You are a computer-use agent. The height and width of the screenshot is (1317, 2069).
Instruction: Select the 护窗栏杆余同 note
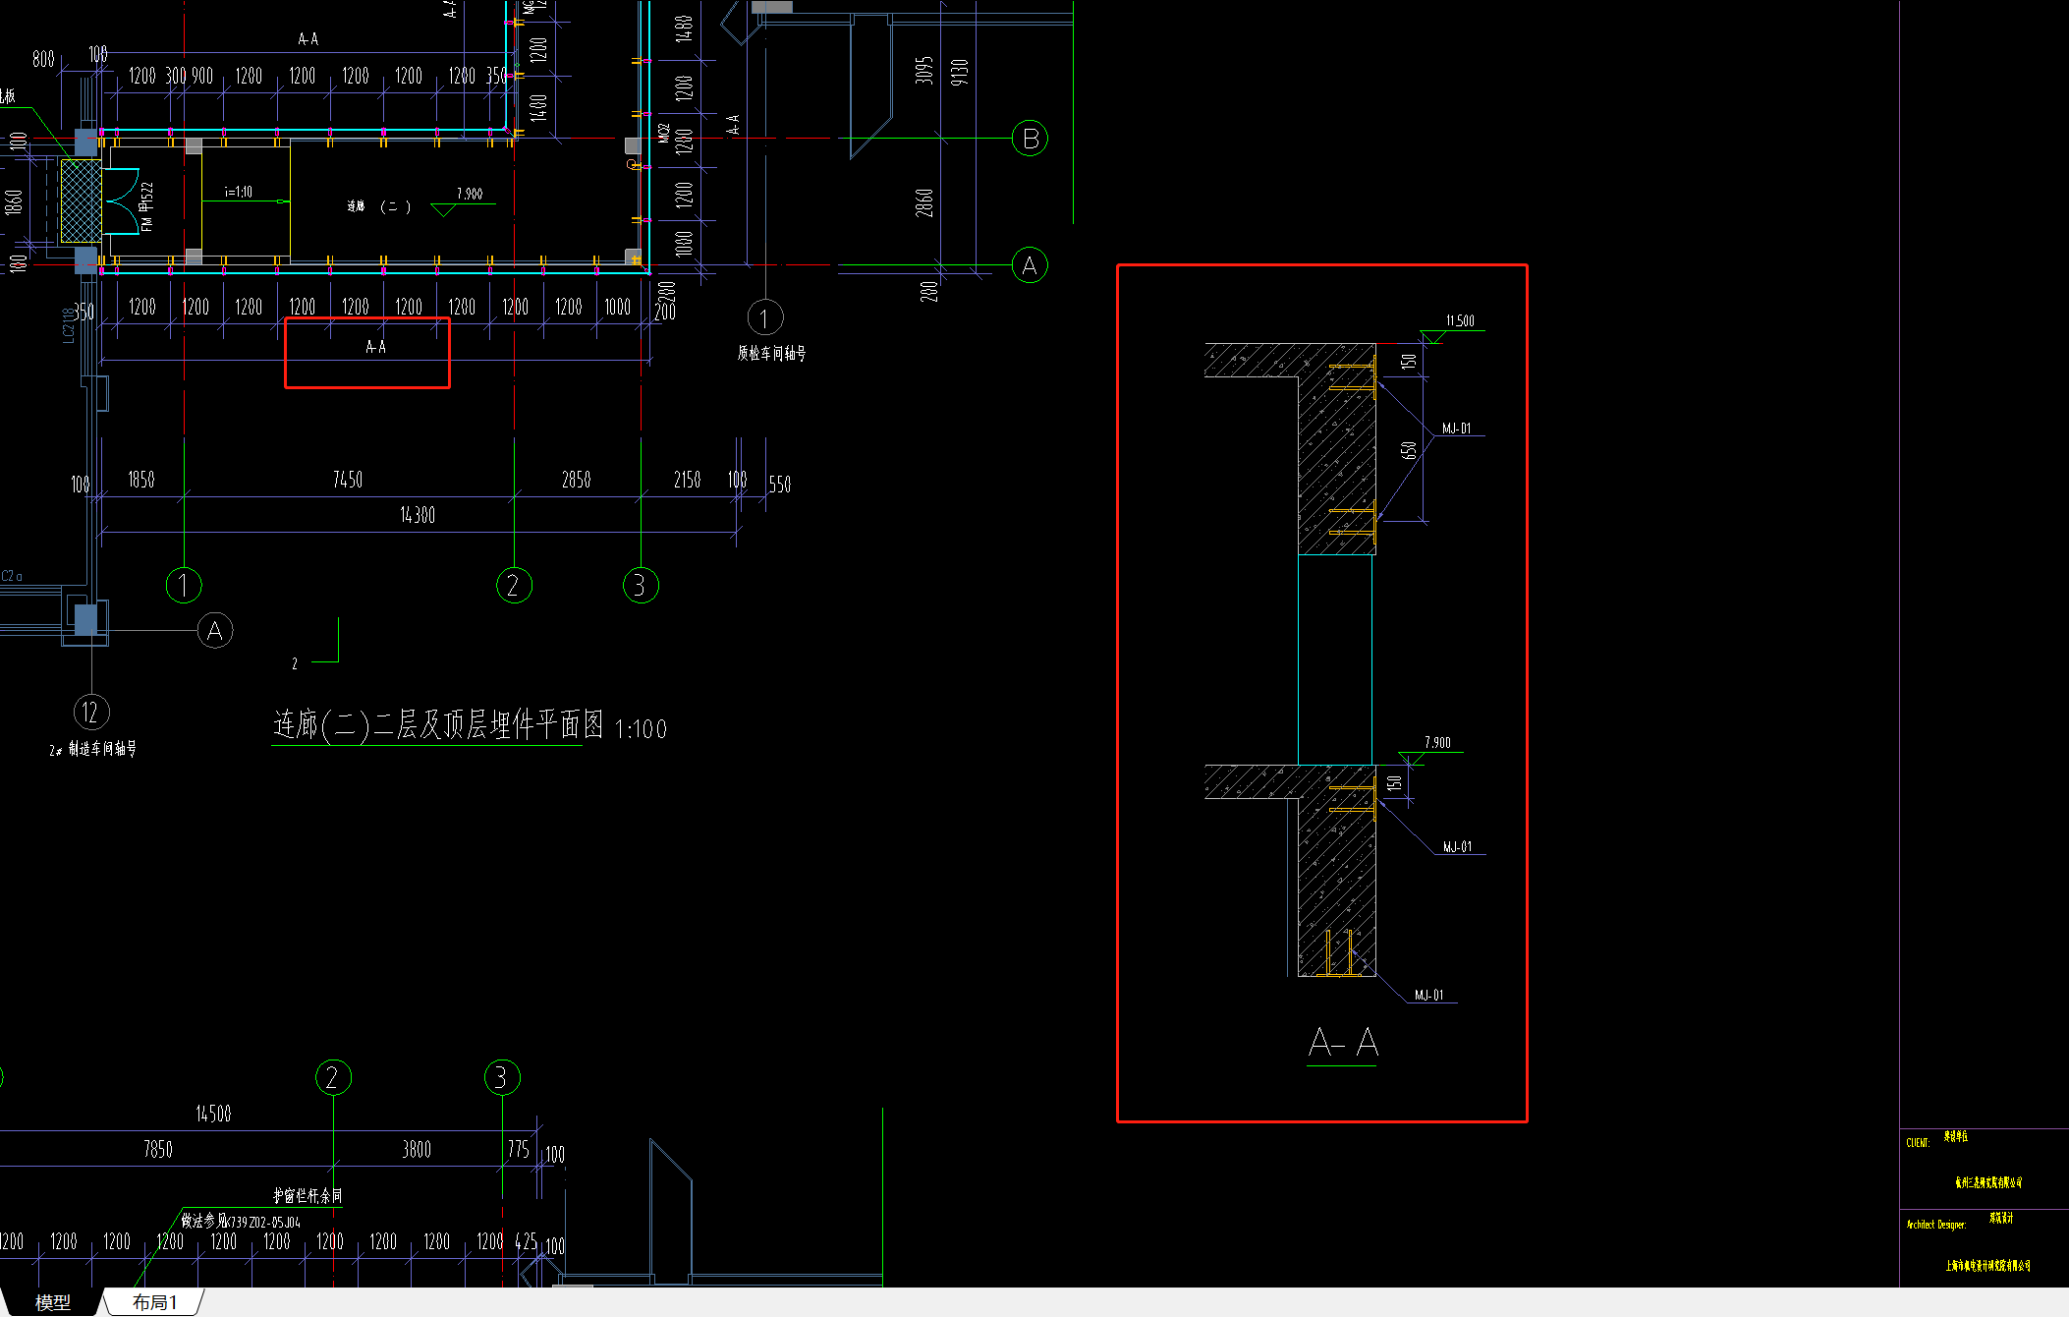(308, 1196)
